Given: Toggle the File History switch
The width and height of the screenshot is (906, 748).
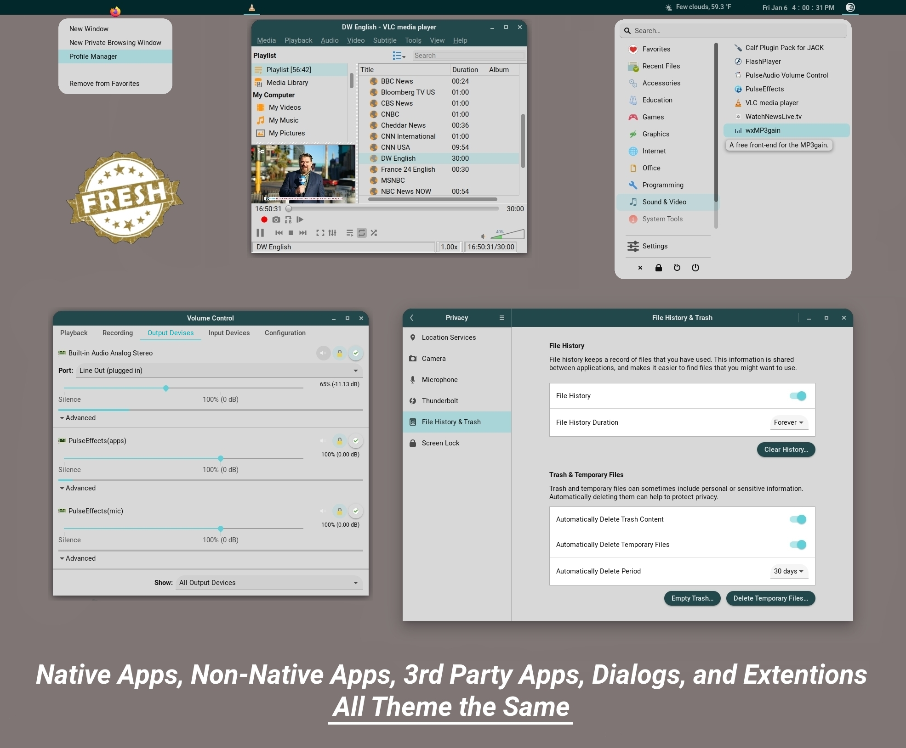Looking at the screenshot, I should (798, 396).
